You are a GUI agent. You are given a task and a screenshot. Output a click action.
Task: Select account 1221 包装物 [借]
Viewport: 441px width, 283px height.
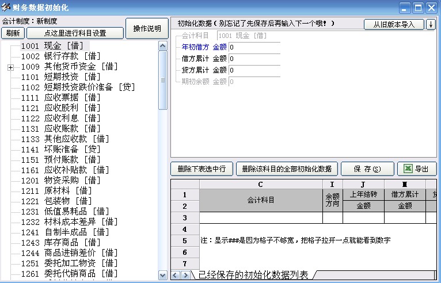[56, 201]
